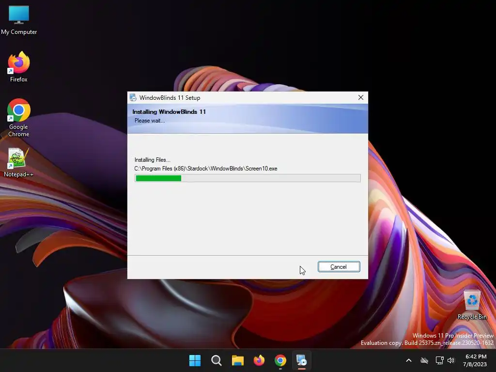The width and height of the screenshot is (496, 372).
Task: Click the 'Please wait...' message
Action: [x=150, y=121]
